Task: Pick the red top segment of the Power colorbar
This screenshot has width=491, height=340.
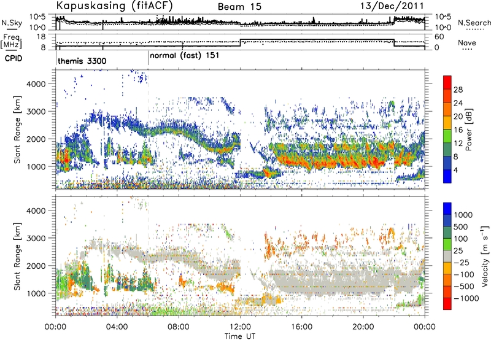Action: [x=447, y=82]
